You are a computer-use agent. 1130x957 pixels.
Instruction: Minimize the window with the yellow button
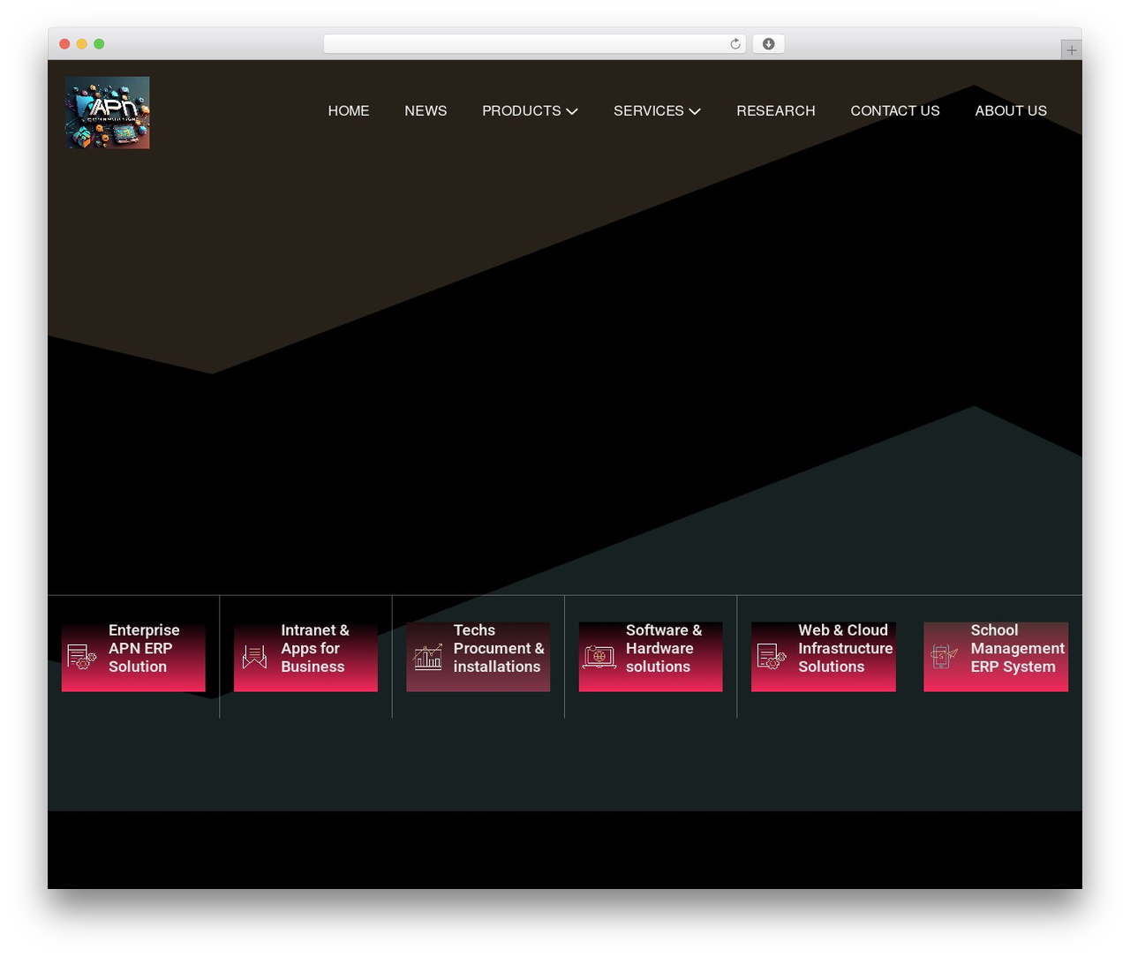(x=81, y=44)
